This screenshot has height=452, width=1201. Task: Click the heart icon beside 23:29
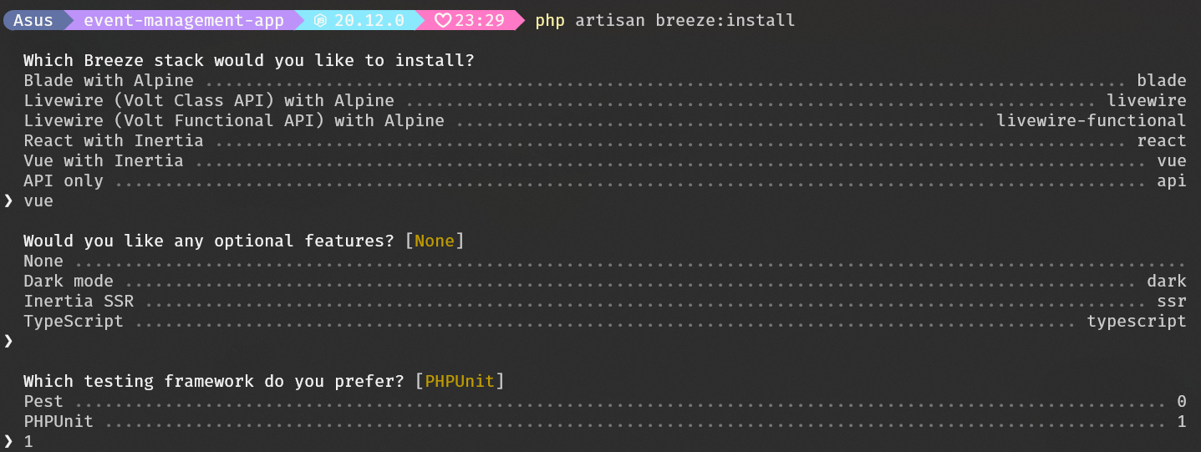[x=443, y=20]
